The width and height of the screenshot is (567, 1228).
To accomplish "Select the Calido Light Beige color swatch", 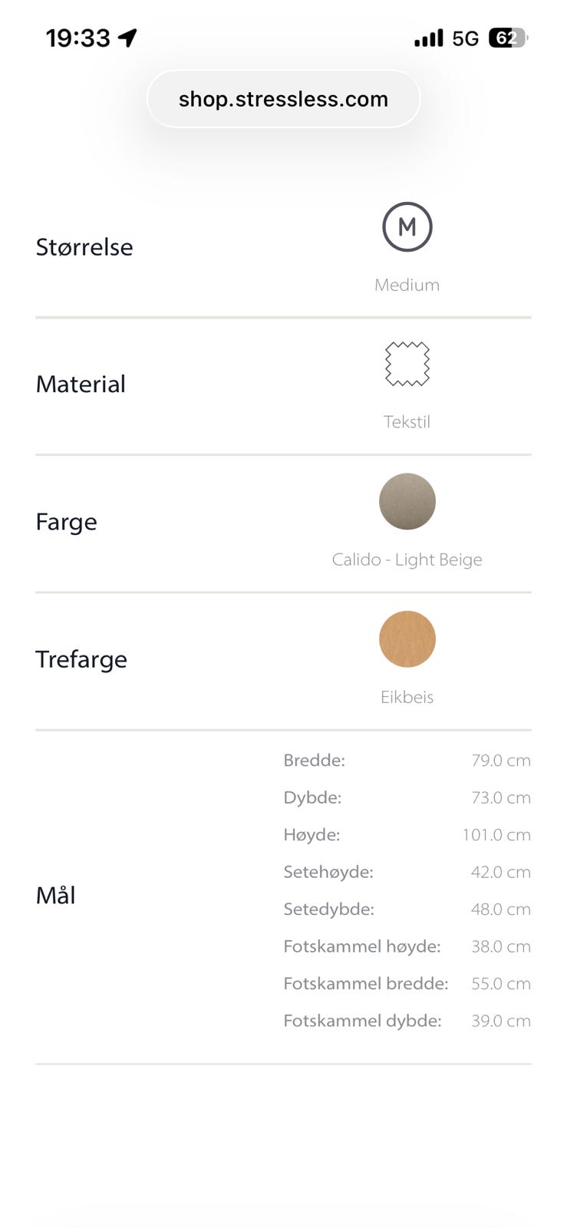I will click(407, 501).
